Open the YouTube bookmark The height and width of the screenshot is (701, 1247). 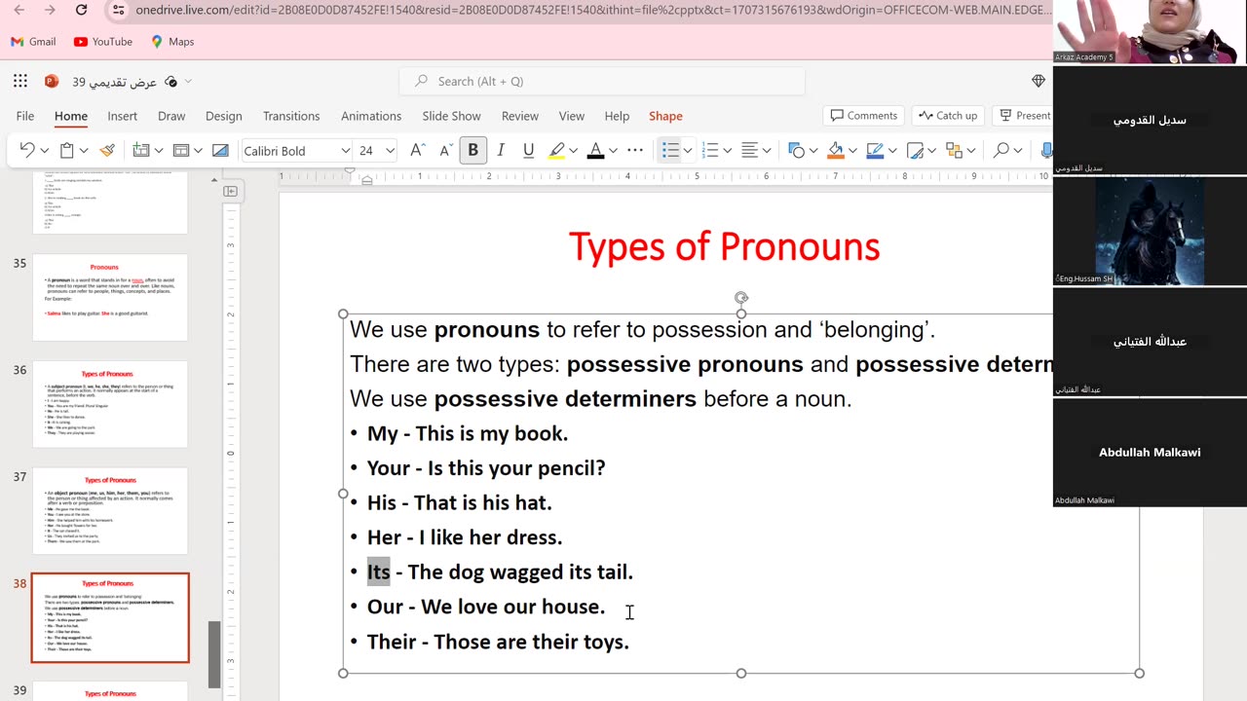103,42
